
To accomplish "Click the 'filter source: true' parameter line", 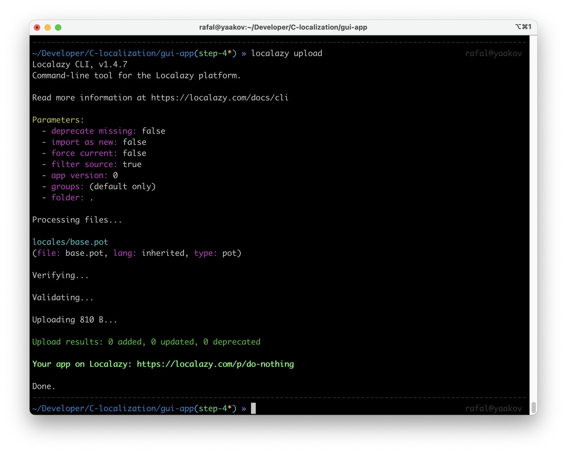I will 96,164.
